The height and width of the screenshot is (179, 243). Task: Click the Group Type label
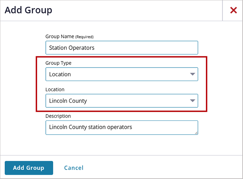58,63
